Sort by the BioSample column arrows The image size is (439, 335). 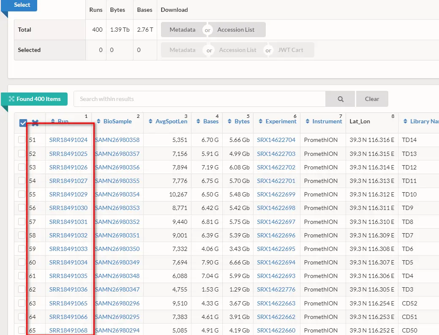(98, 122)
